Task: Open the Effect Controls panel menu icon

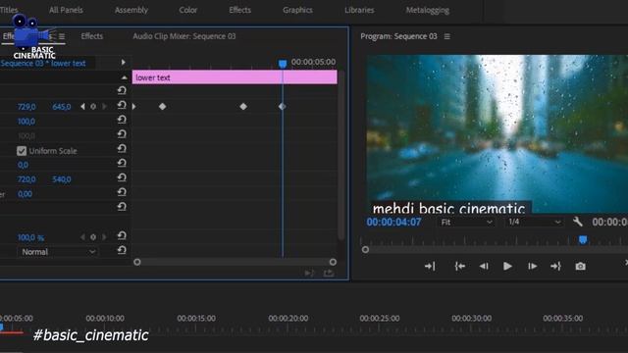Action: click(62, 36)
